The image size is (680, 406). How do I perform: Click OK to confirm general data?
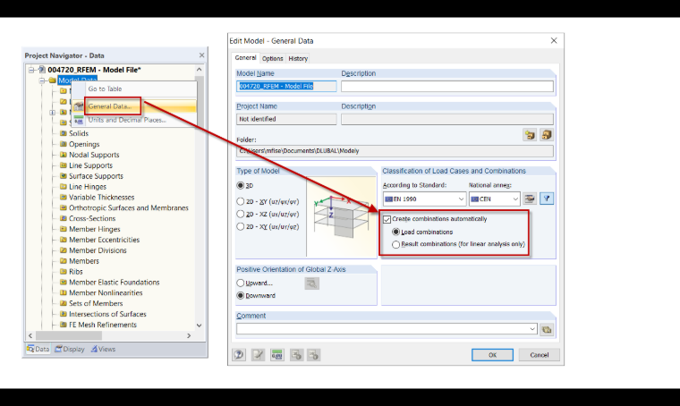click(492, 355)
